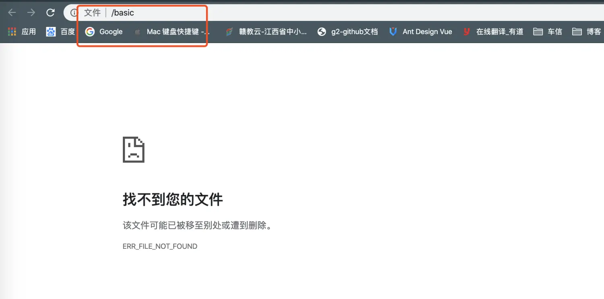This screenshot has height=299, width=604.
Task: Open the Mac 键盘快捷键 bookmark
Action: [x=172, y=31]
